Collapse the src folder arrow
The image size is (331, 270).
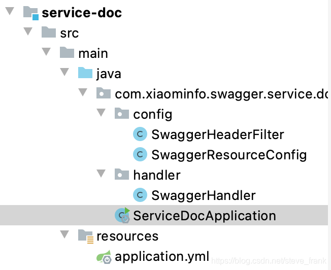pos(28,31)
